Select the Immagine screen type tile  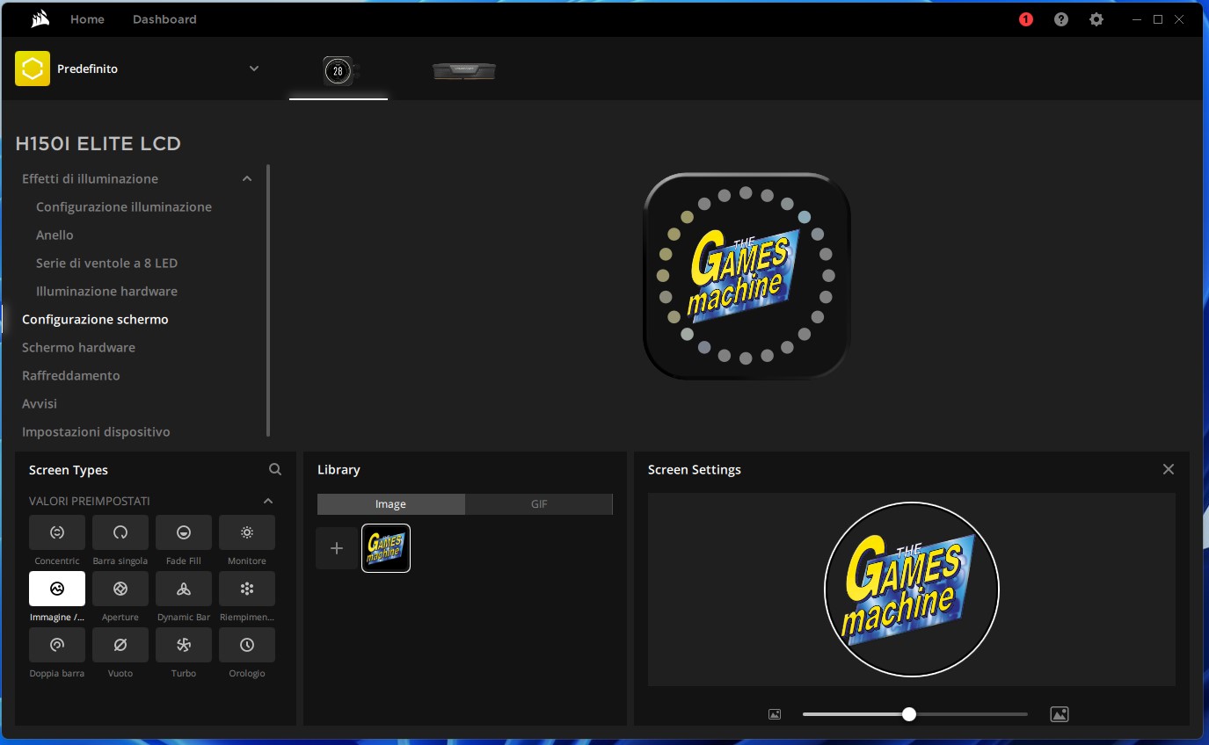point(57,589)
